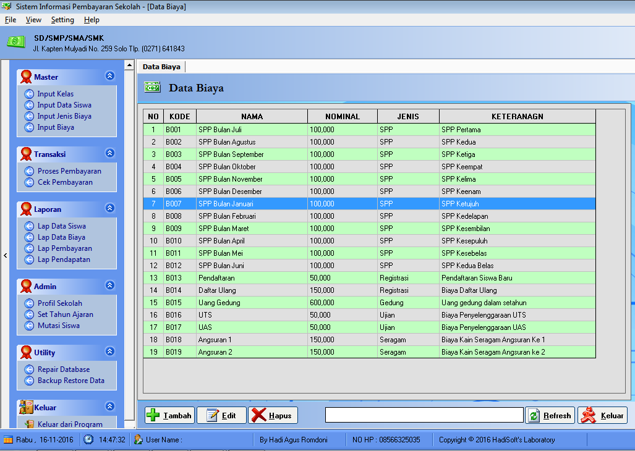Click arrow icon beside Lap Data Siswa
This screenshot has height=451, width=635.
(29, 226)
